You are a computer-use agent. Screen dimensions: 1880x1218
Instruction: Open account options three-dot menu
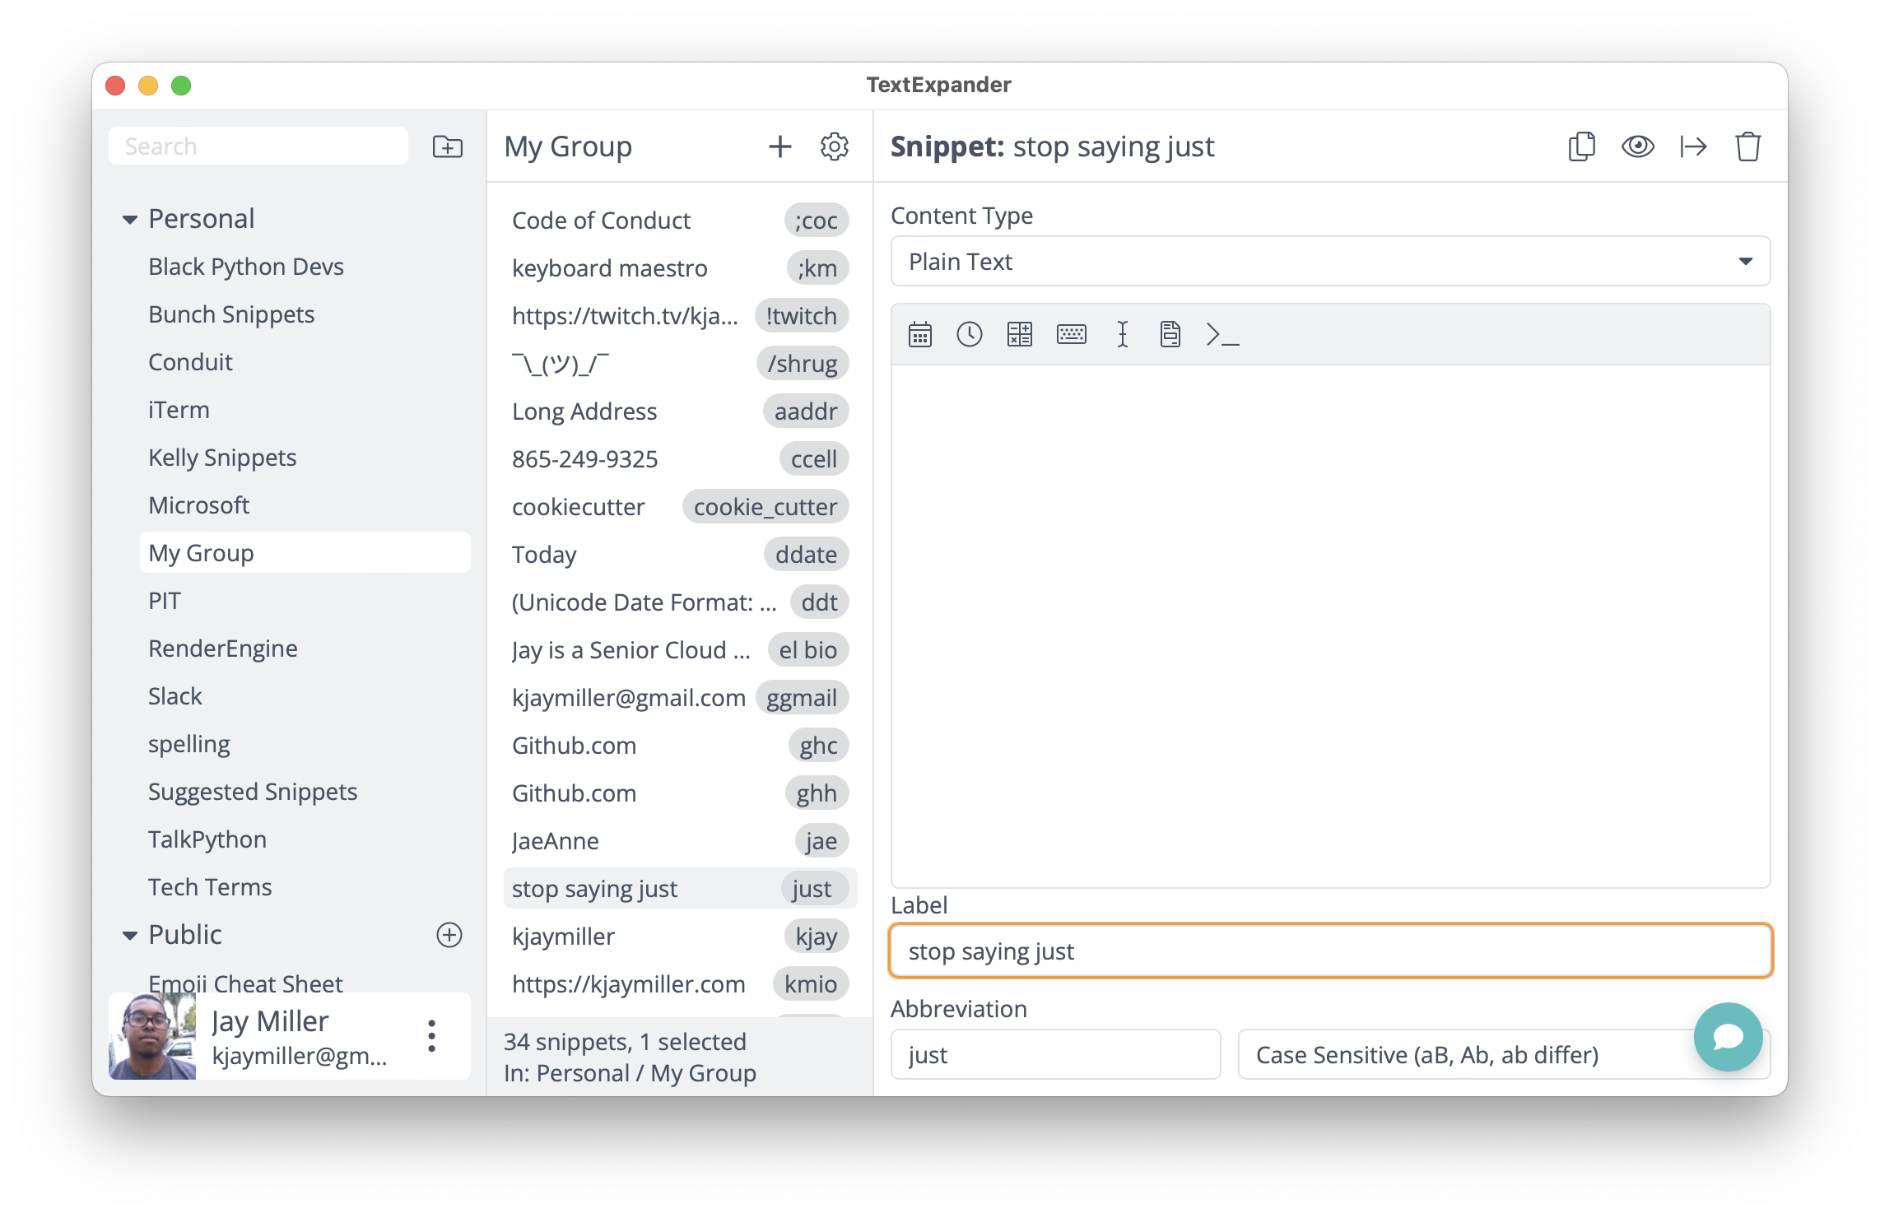pyautogui.click(x=432, y=1036)
